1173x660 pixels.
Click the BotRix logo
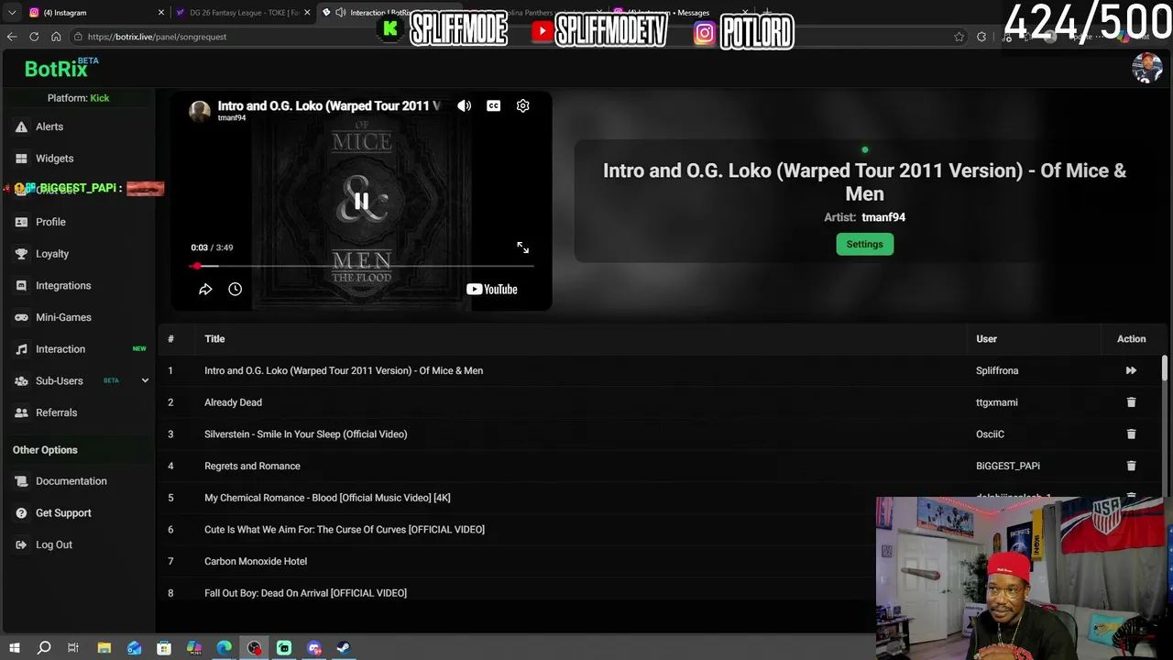[x=56, y=69]
